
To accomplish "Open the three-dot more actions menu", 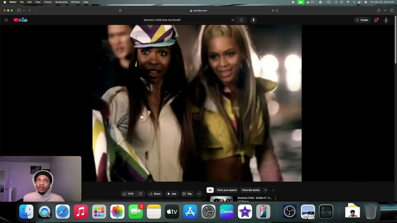I will point(199,194).
